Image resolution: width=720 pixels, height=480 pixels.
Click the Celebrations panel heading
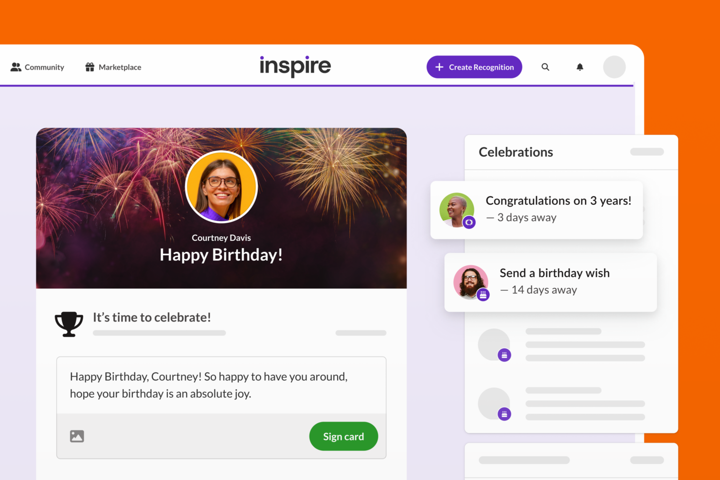[516, 152]
